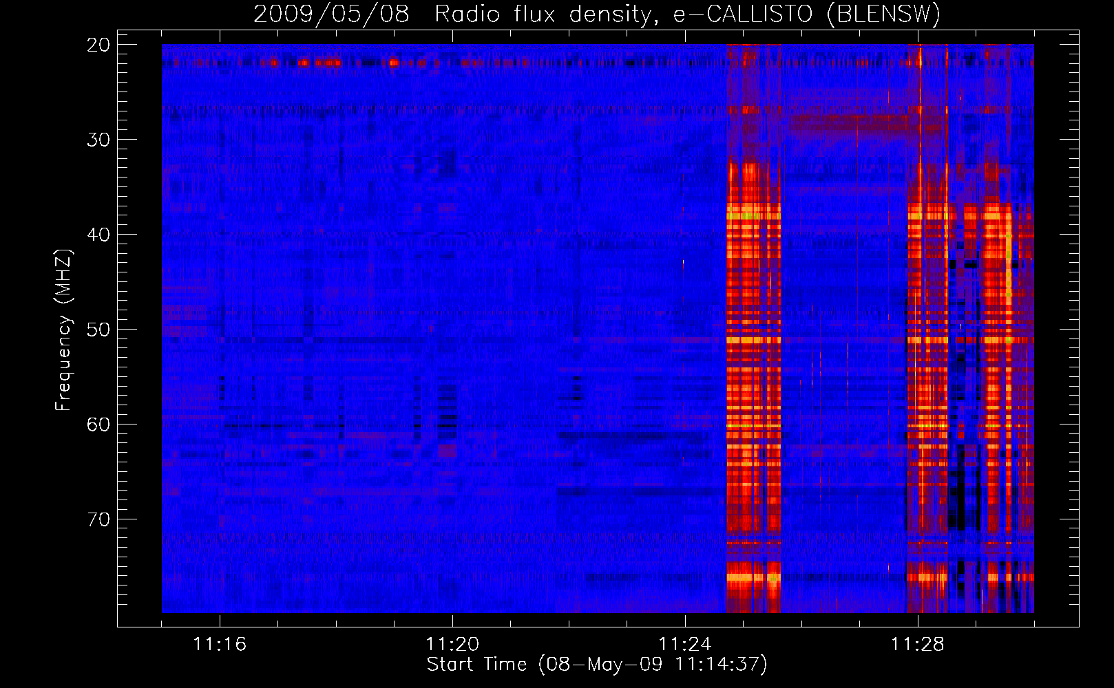Click the '70' frequency tick label

coord(98,519)
